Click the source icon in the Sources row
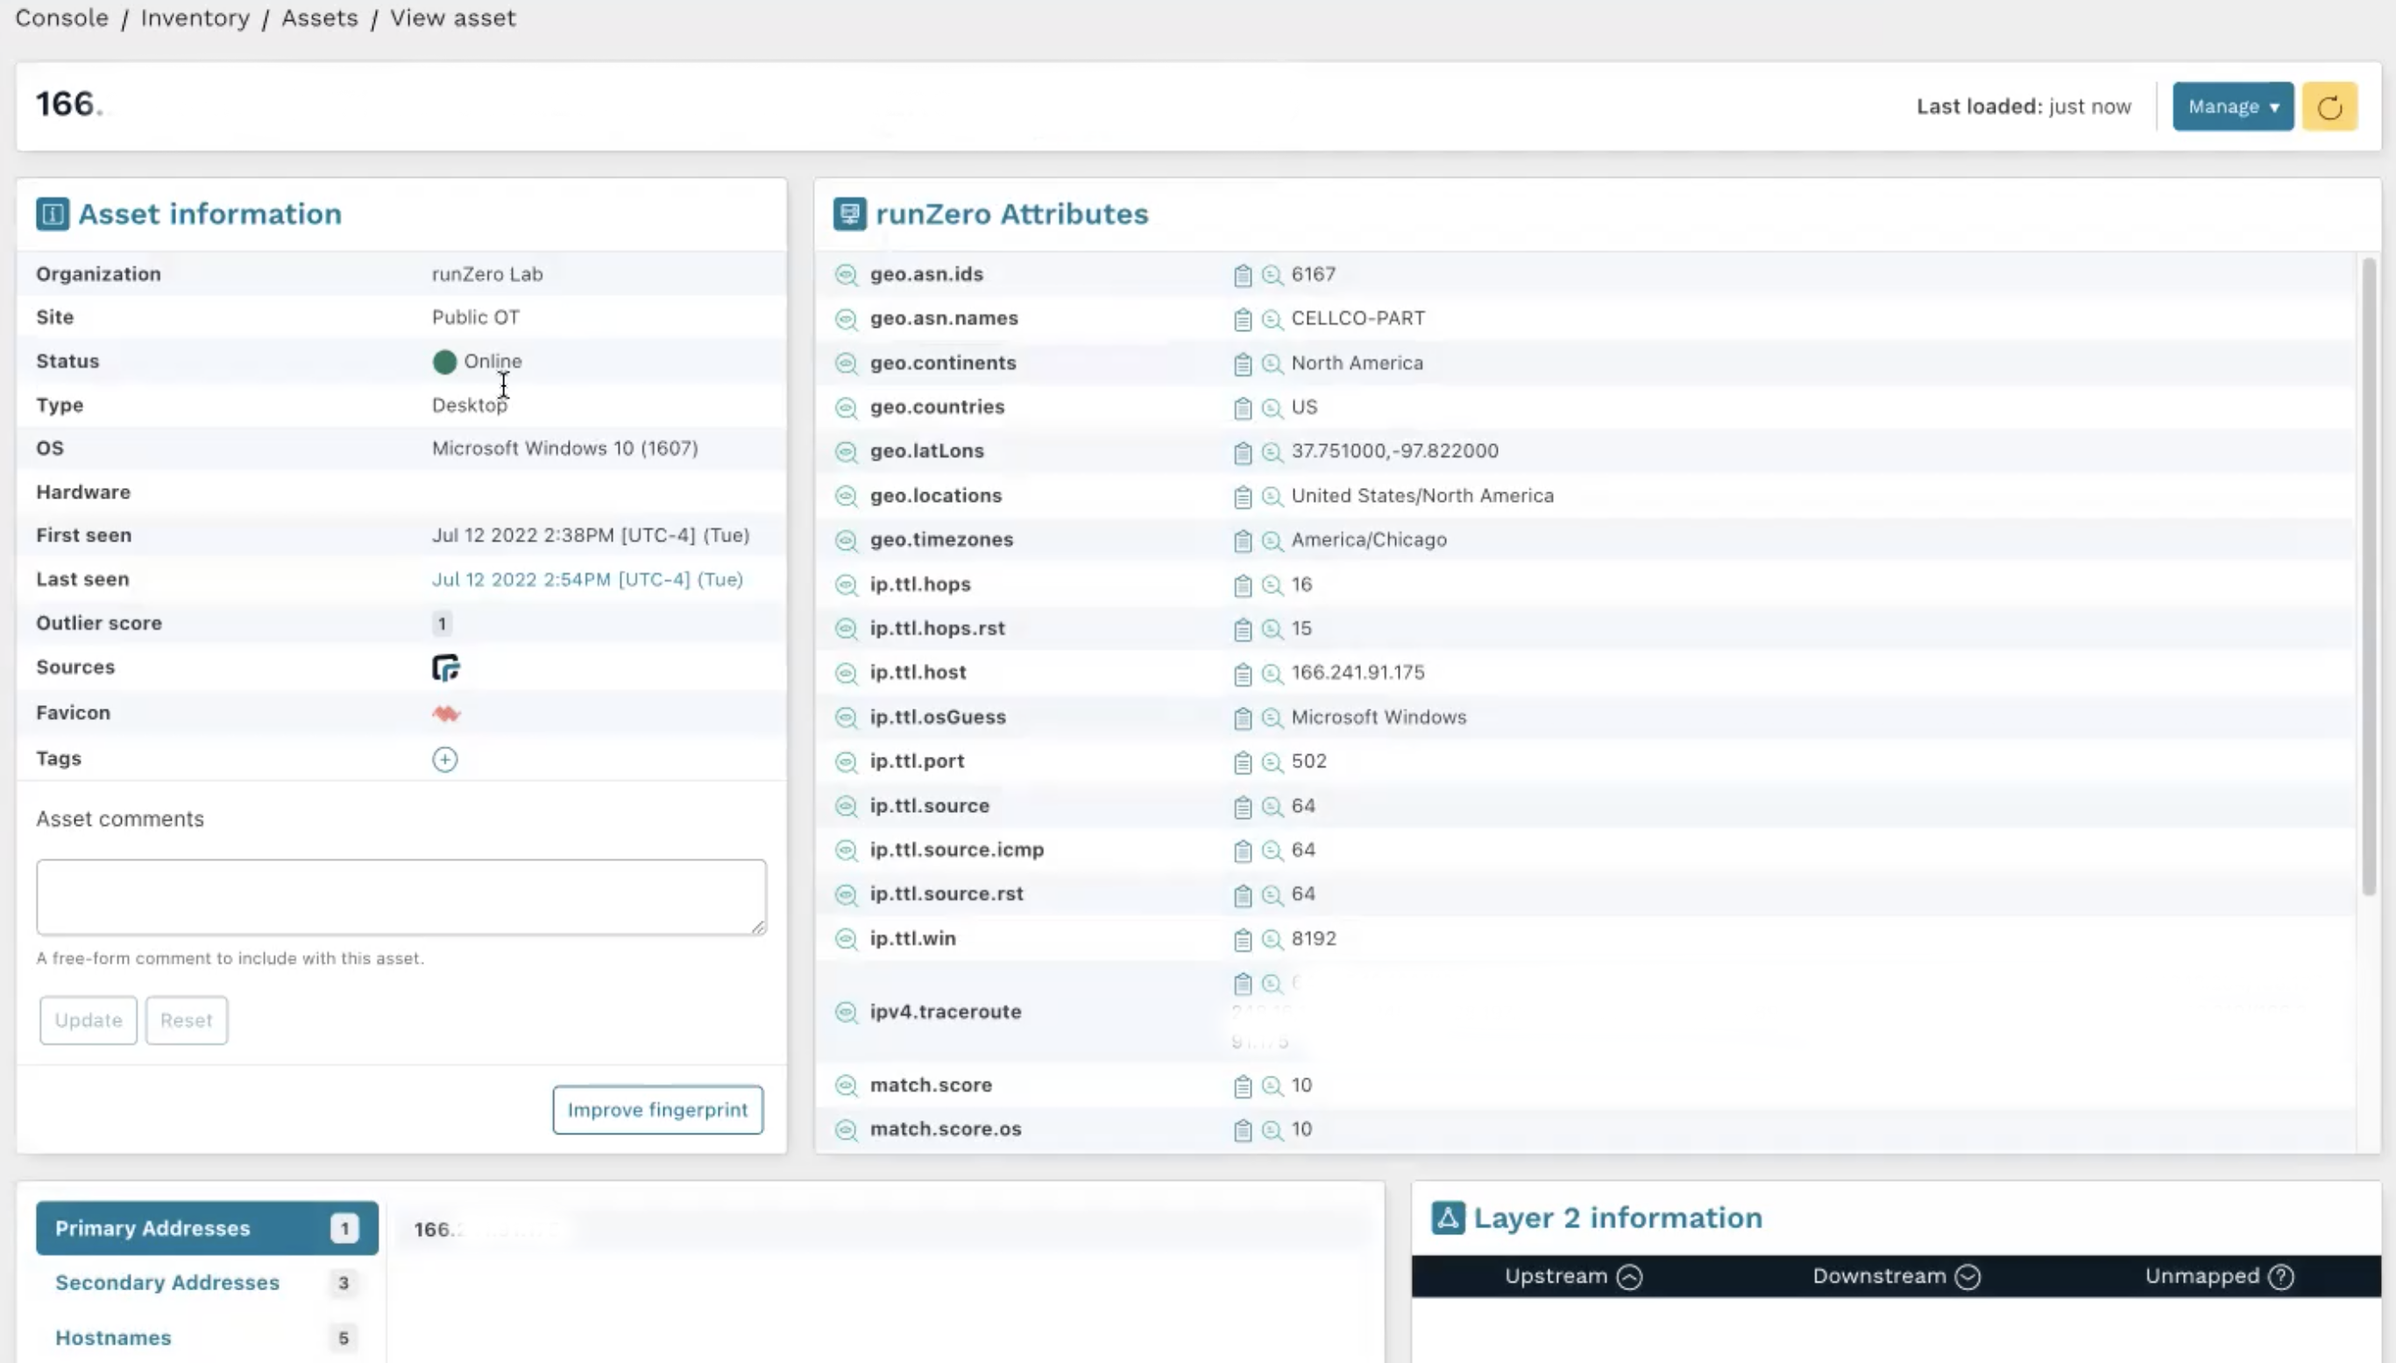Image resolution: width=2396 pixels, height=1363 pixels. 447,667
